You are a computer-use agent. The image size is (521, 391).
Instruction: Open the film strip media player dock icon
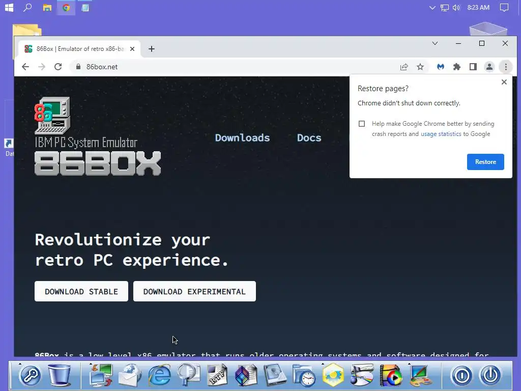tap(391, 375)
